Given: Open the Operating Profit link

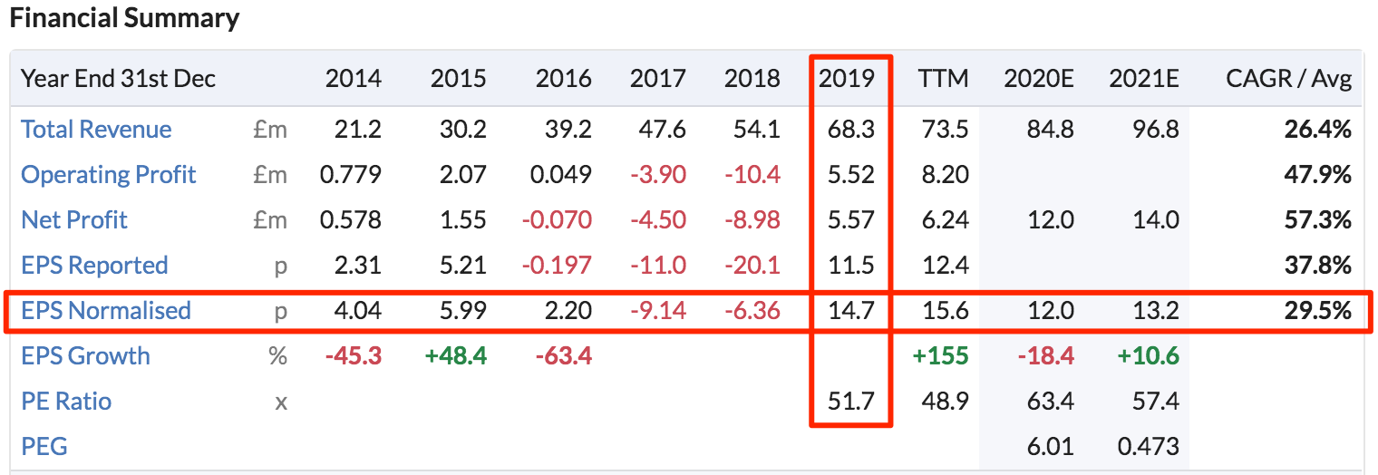Looking at the screenshot, I should tap(109, 174).
